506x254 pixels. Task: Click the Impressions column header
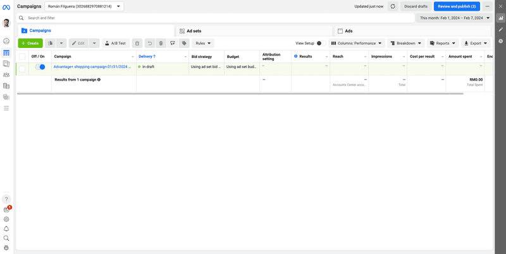[x=381, y=57]
